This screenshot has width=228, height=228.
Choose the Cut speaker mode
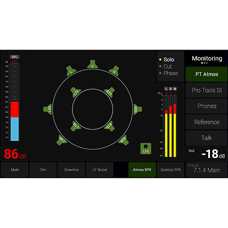point(165,66)
